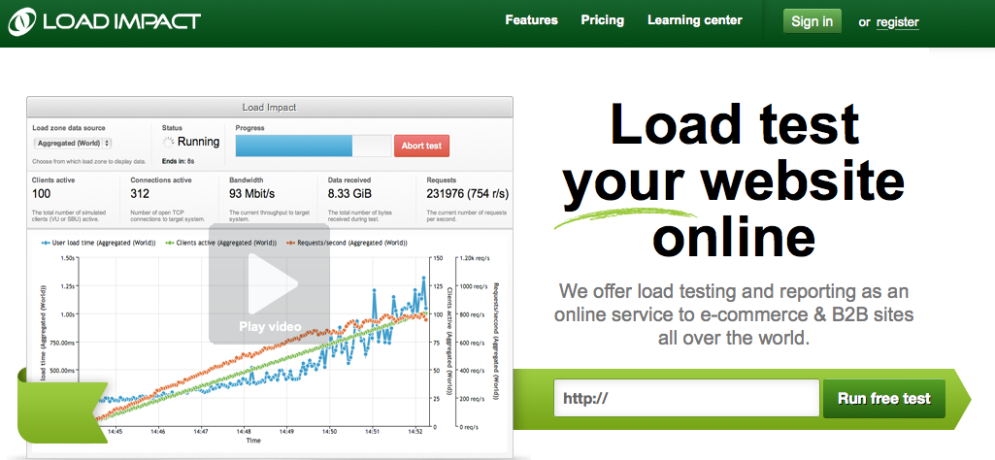Click the Connections active value 312
This screenshot has width=995, height=460.
tap(139, 194)
